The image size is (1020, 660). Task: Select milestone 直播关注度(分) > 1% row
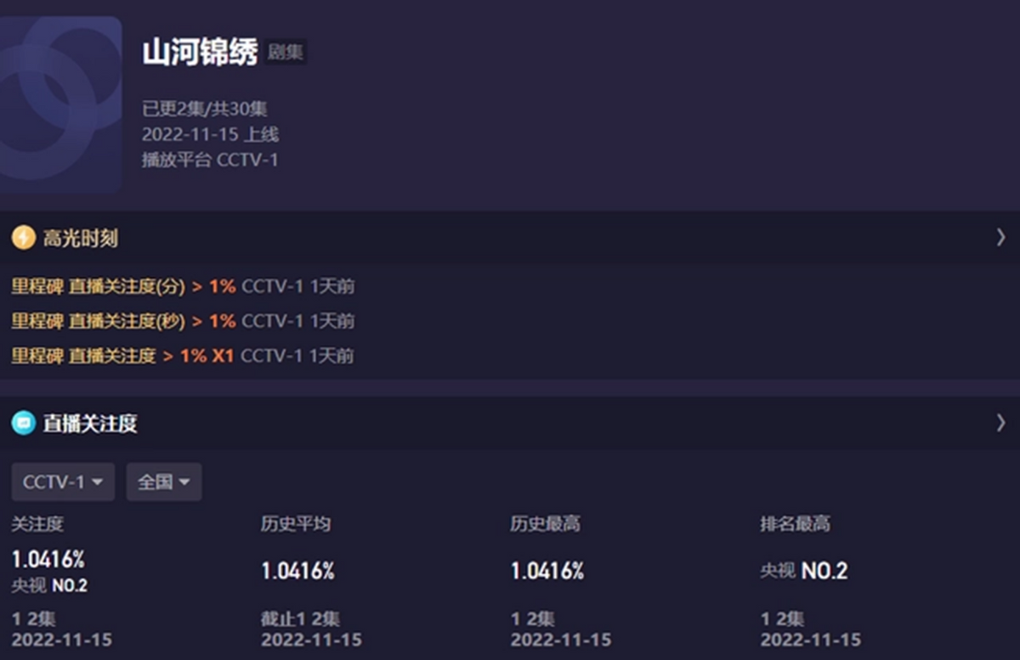[183, 286]
